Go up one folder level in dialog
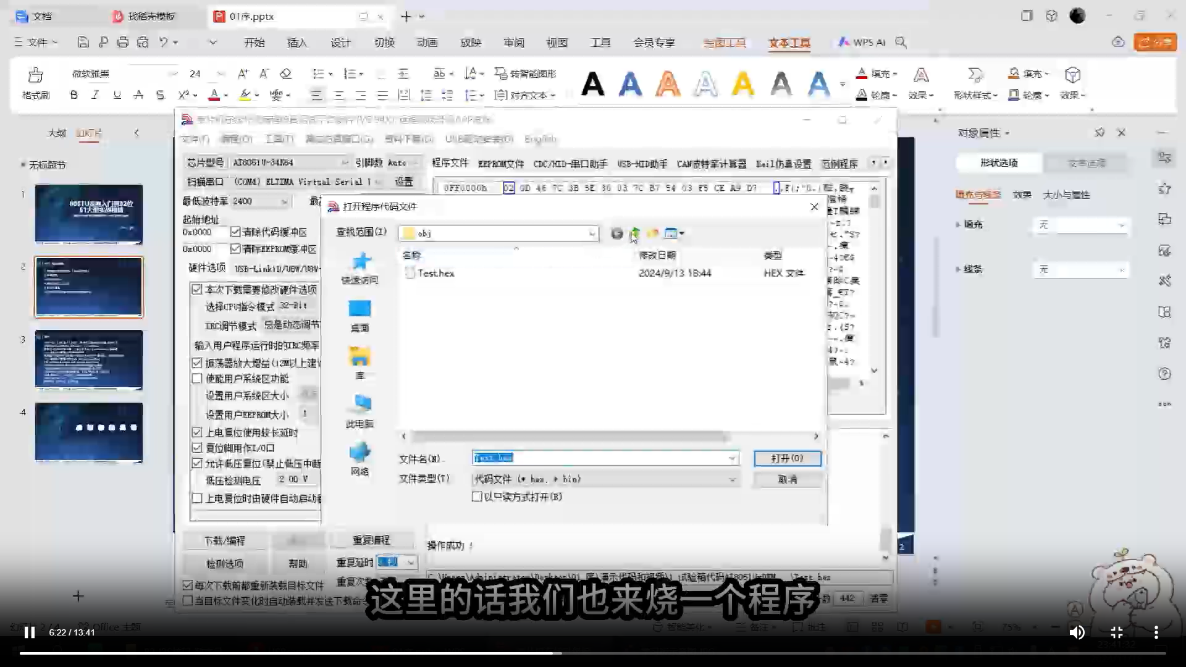Screen dimensions: 1186x667 (634, 233)
